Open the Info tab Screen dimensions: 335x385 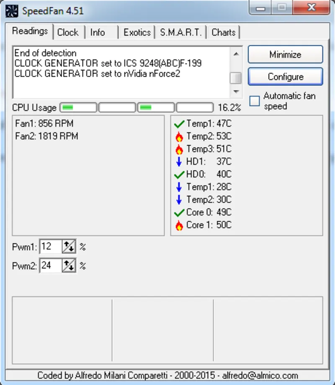(x=98, y=32)
